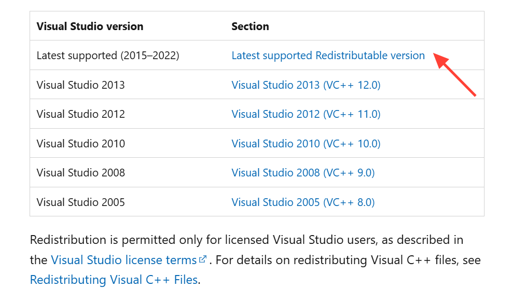The height and width of the screenshot is (288, 512).
Task: Open the Visual Studio 2013 (VC++ 12.0) link
Action: (x=306, y=85)
